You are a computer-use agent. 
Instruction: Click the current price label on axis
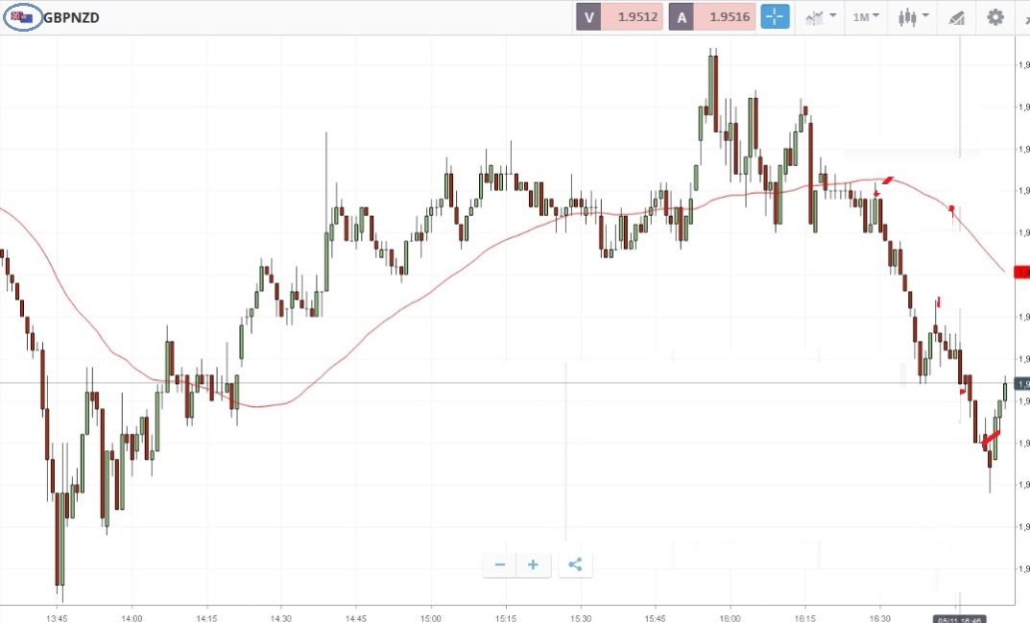(x=1022, y=384)
